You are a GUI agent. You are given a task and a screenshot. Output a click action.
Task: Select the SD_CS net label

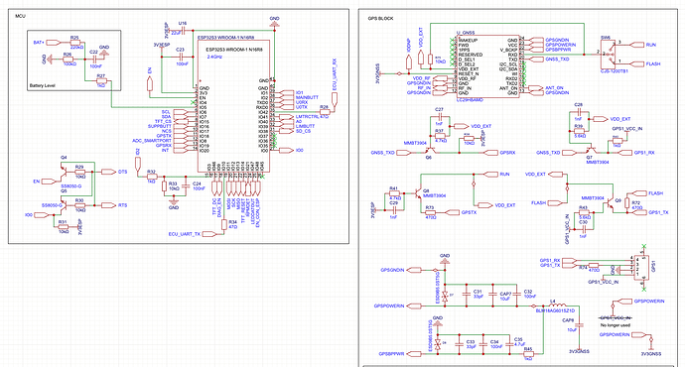click(x=303, y=131)
